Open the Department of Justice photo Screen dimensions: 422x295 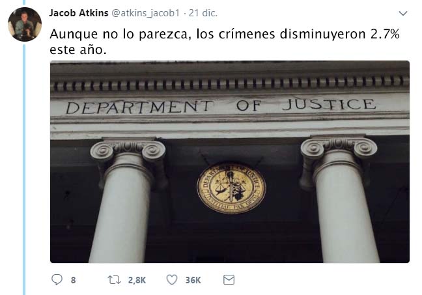[230, 162]
